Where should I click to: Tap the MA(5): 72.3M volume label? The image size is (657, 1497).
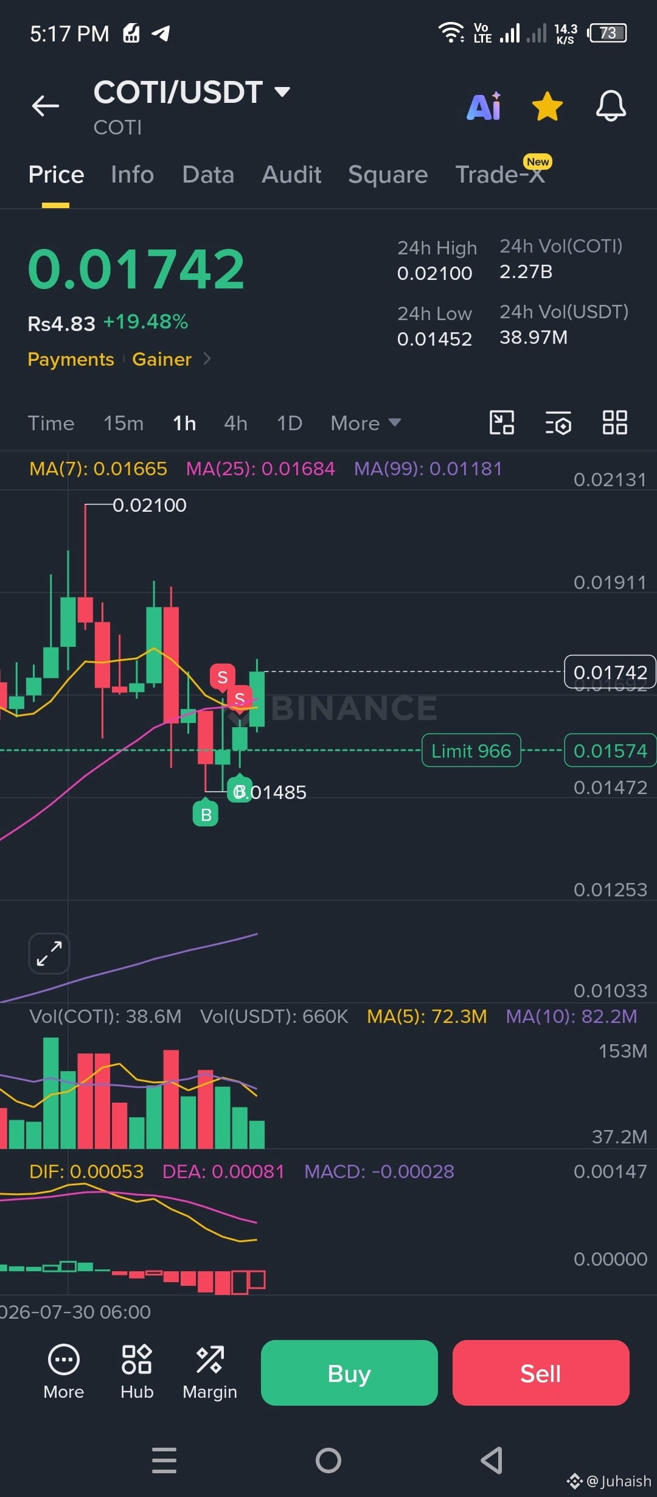[427, 1016]
